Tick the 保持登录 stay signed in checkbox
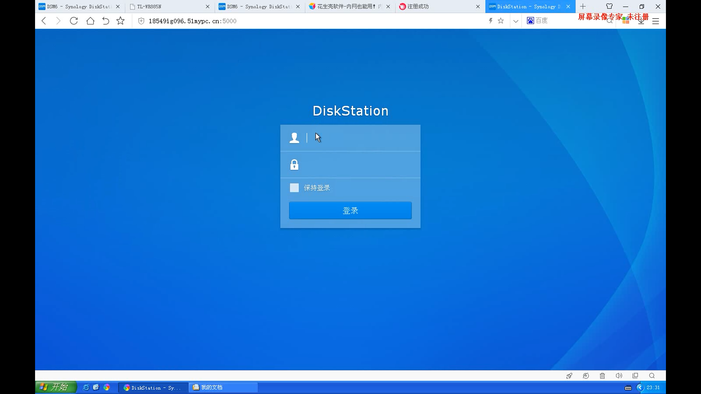The image size is (701, 394). [294, 188]
